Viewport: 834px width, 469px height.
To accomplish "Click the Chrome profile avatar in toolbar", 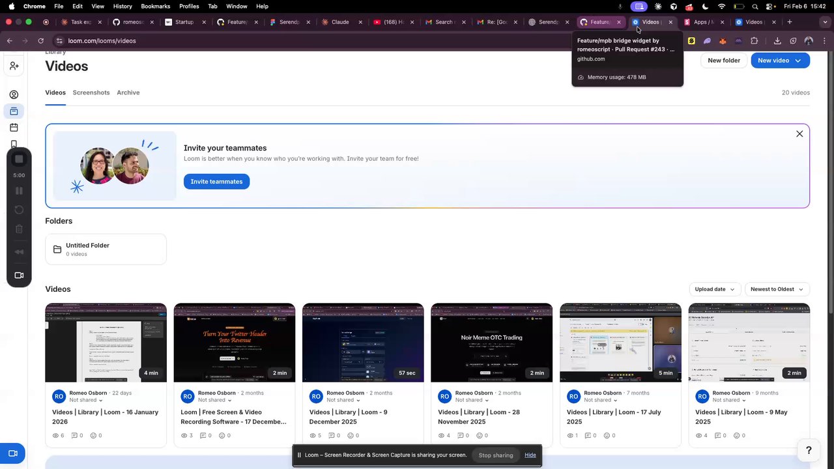I will click(x=809, y=40).
